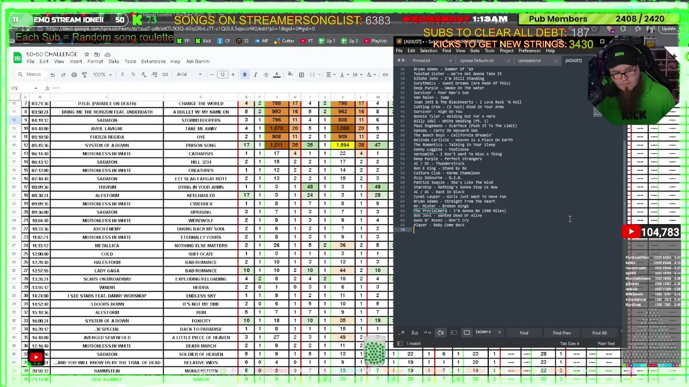Open the borders tool

coord(301,75)
